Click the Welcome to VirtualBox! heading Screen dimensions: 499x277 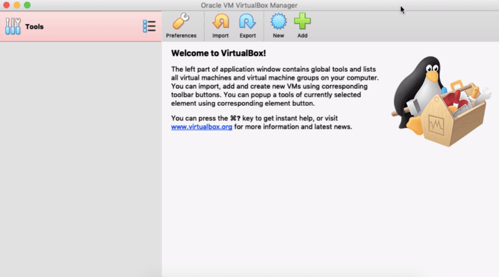pyautogui.click(x=218, y=53)
